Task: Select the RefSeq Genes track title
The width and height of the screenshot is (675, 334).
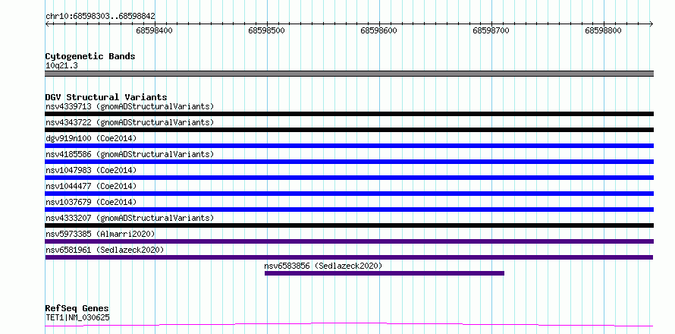Action: tap(77, 309)
